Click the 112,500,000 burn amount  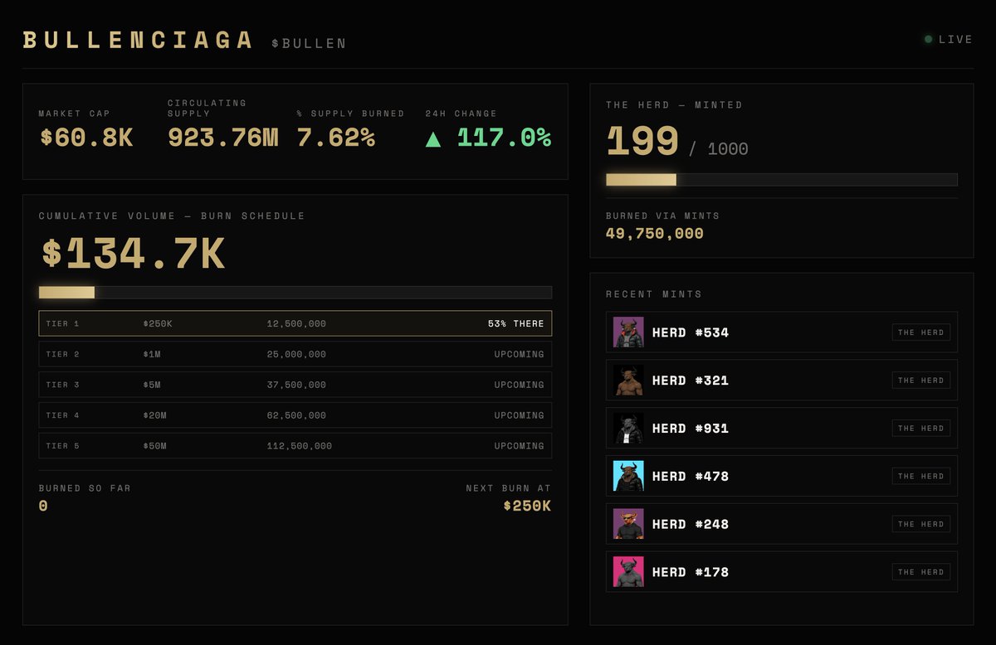click(x=300, y=446)
